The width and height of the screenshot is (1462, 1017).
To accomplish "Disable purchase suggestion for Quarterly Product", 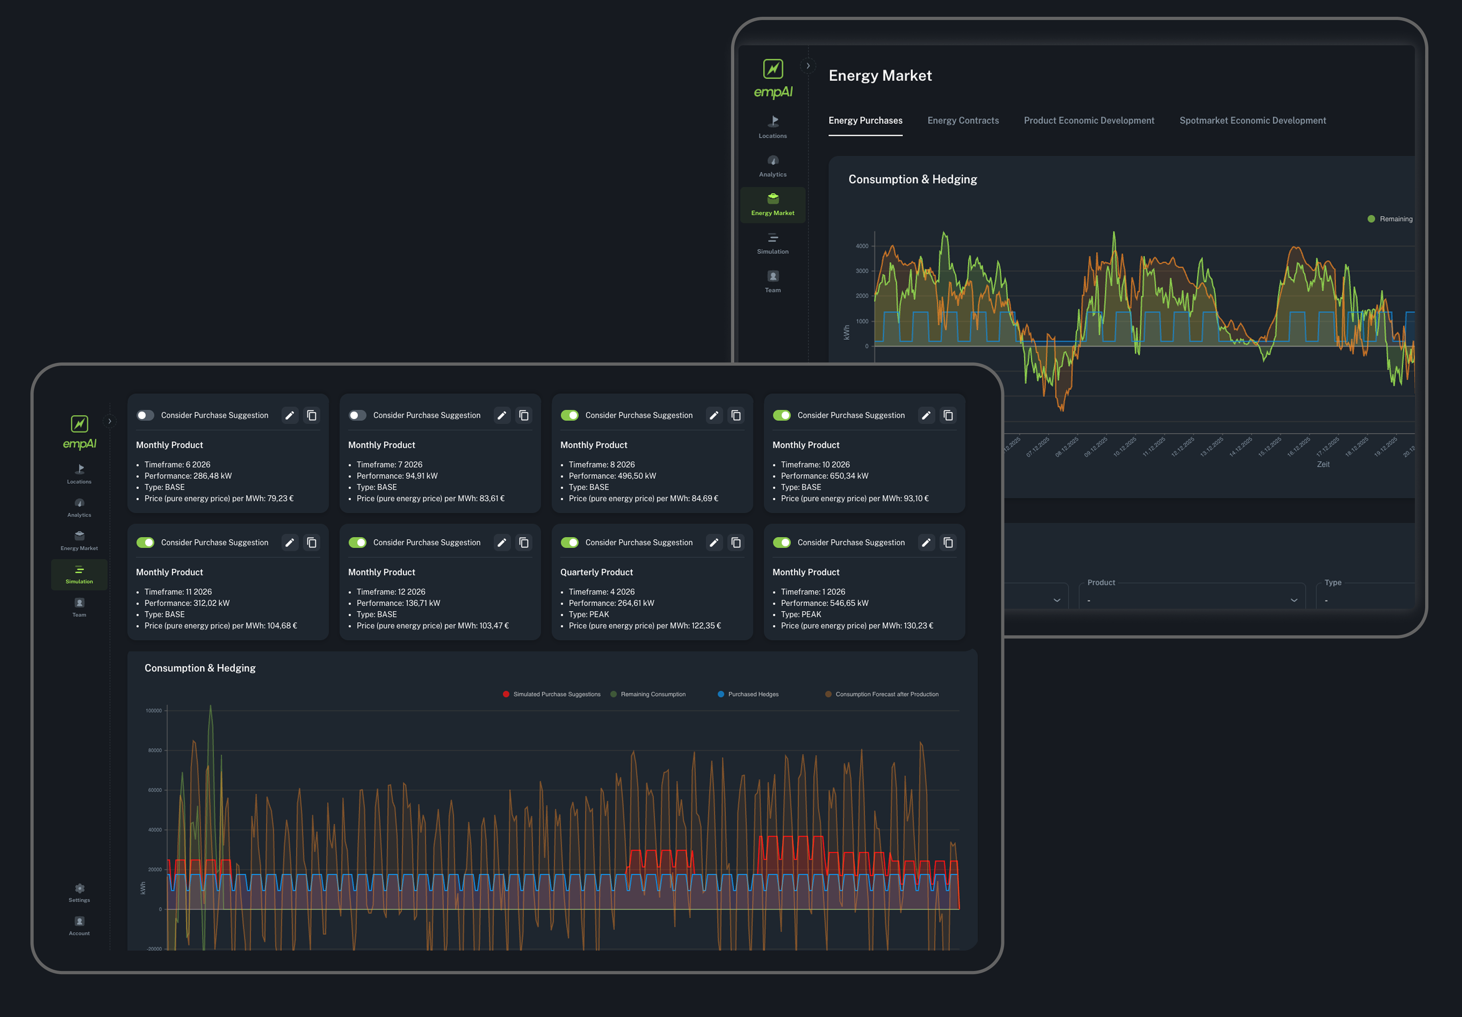I will coord(569,543).
